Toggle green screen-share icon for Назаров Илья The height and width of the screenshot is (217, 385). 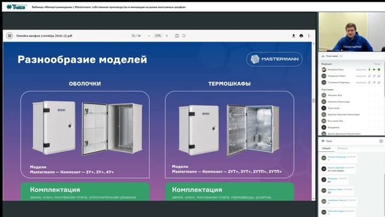point(379,70)
